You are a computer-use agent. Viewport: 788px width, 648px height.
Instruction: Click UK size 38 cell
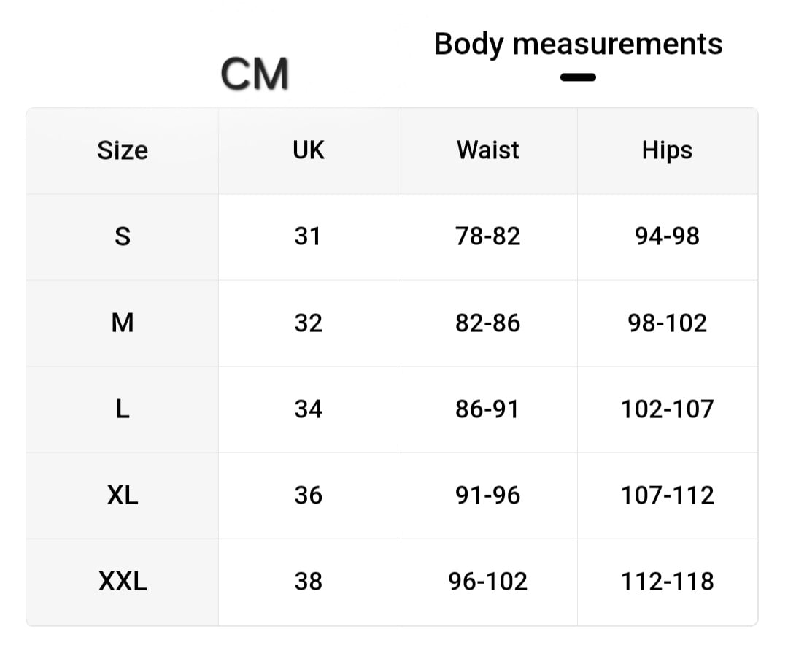[308, 582]
